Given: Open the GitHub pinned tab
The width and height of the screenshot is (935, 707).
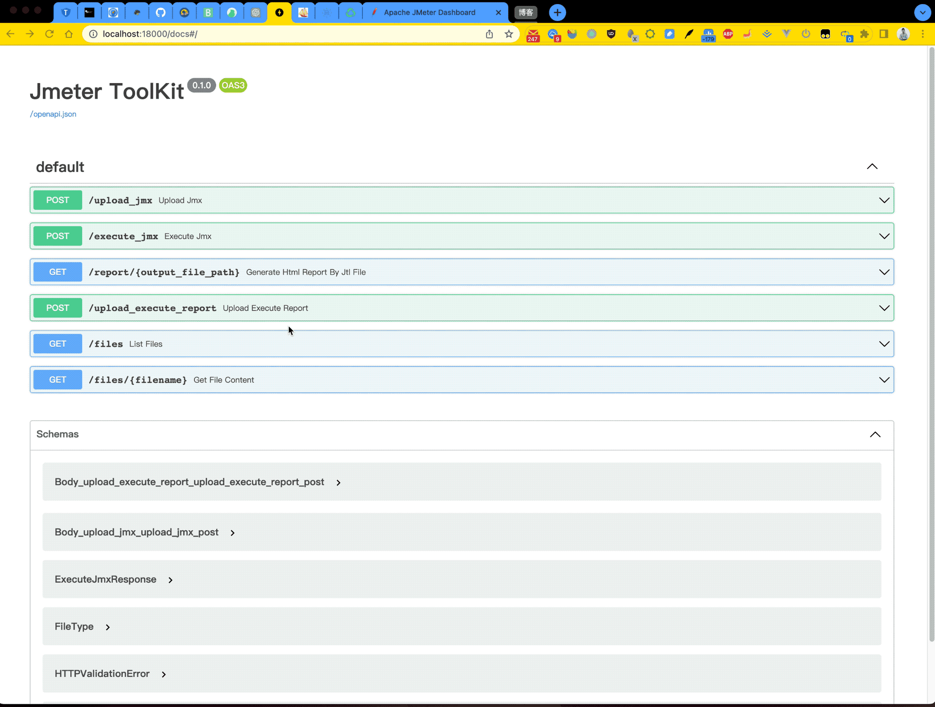Looking at the screenshot, I should point(160,12).
